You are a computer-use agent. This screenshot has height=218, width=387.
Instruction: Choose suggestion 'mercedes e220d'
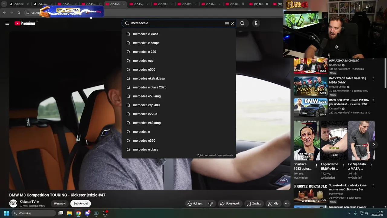coord(179,114)
